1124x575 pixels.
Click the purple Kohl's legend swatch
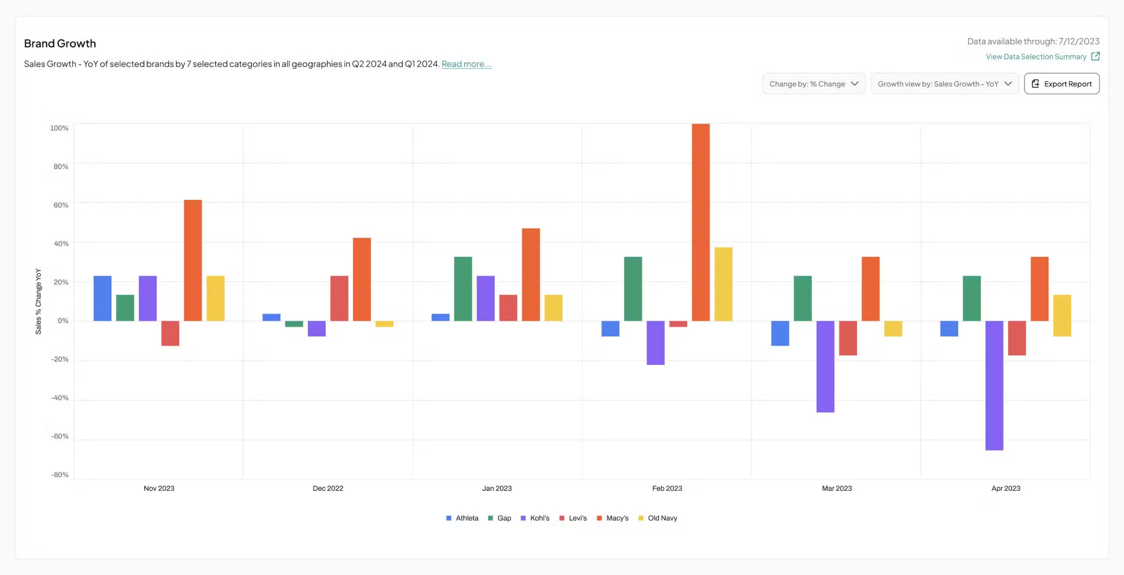pyautogui.click(x=523, y=518)
